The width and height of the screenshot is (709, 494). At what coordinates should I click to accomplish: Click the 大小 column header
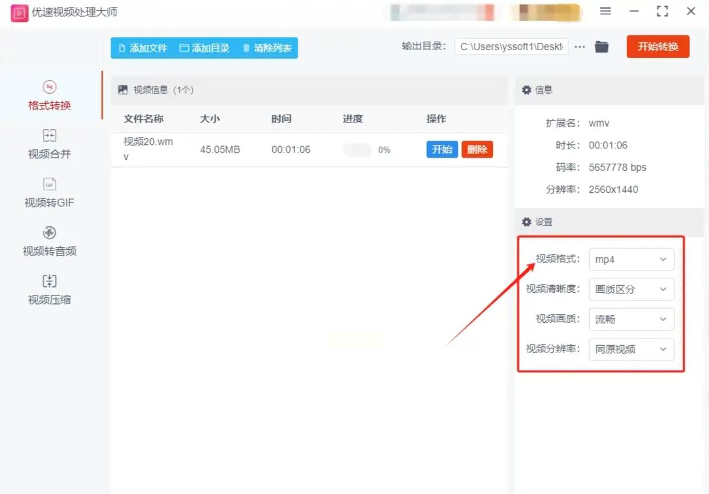click(x=210, y=119)
